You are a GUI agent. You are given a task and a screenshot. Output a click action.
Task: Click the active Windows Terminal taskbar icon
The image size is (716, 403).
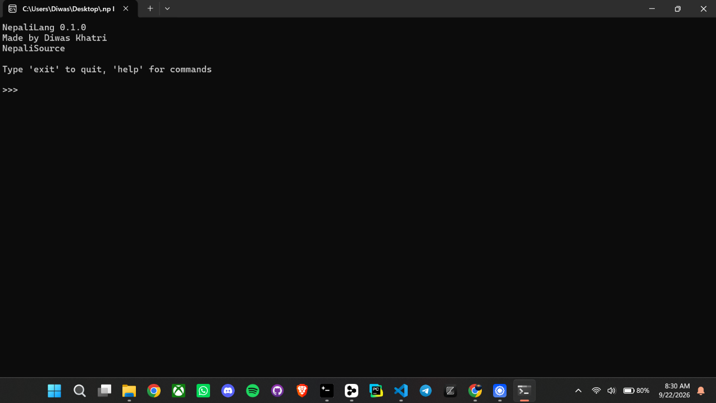pos(525,391)
